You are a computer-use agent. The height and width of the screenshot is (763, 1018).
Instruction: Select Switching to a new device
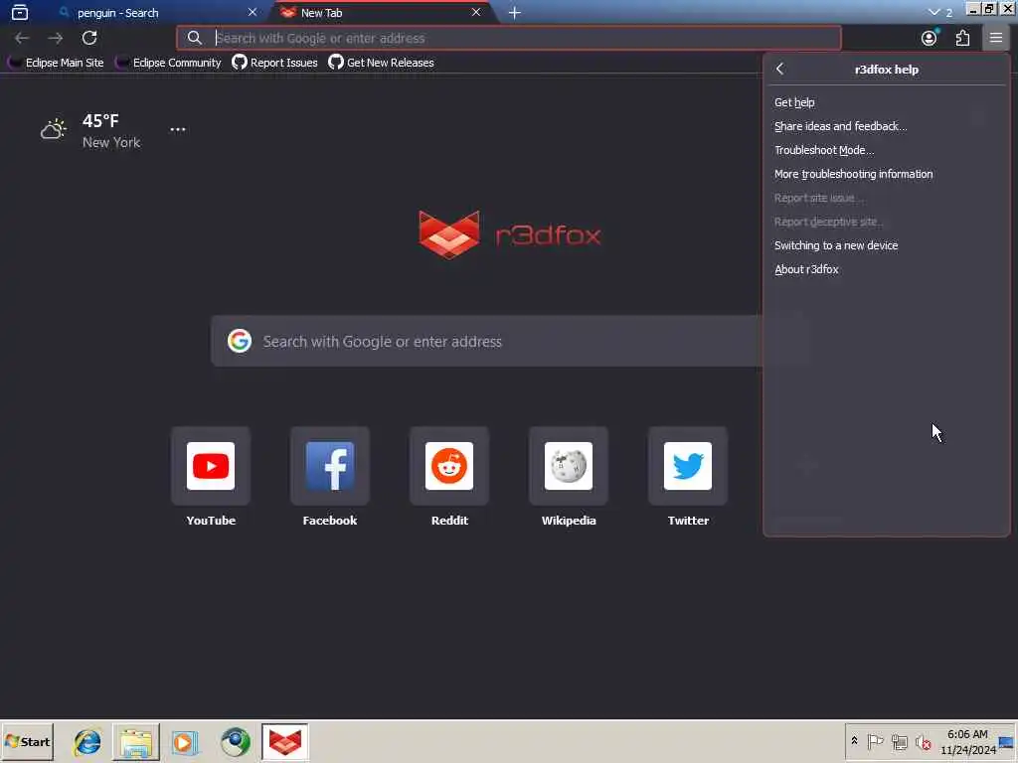click(886, 245)
